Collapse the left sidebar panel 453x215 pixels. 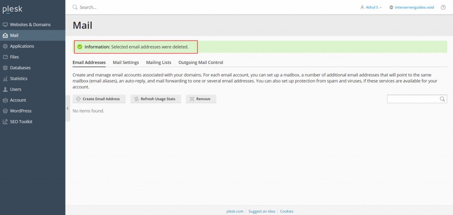pos(68,108)
